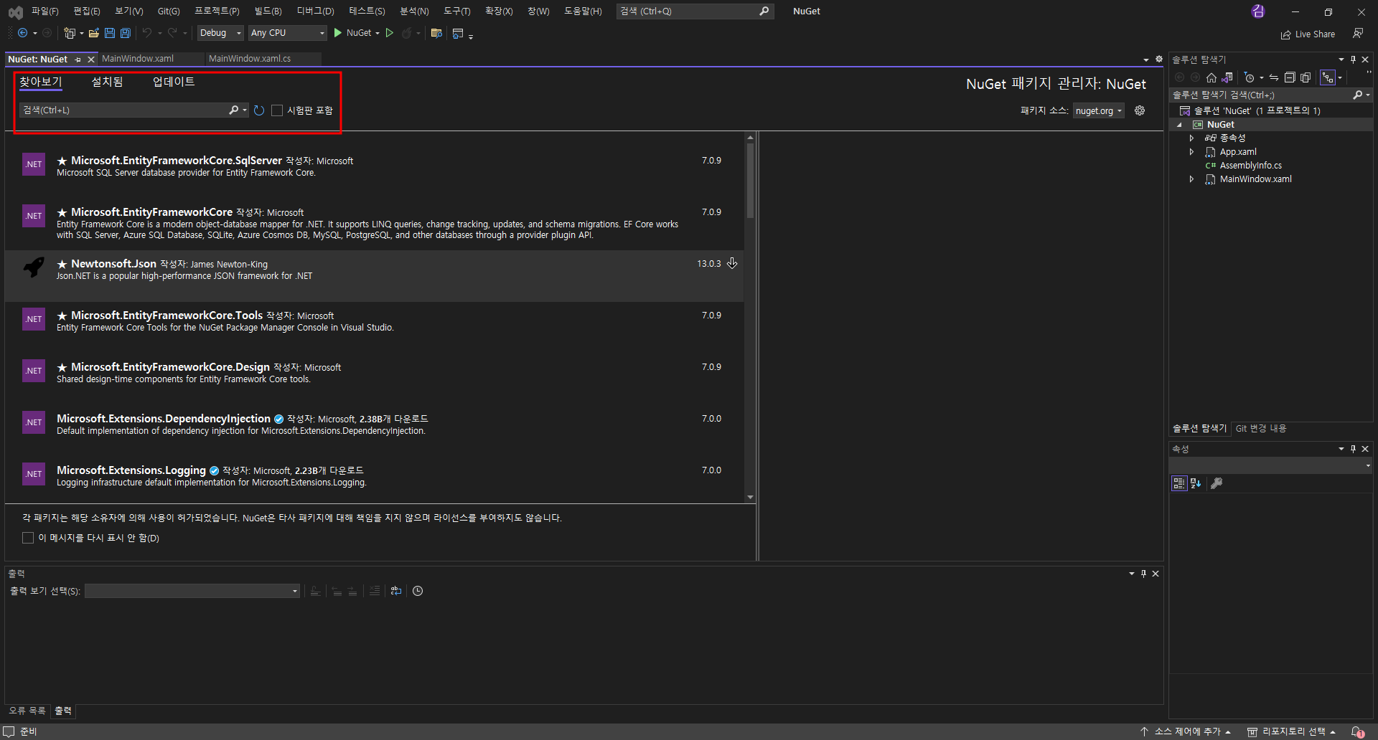Click the find in files folder icon
Screen dimensions: 1378x740
(436, 33)
